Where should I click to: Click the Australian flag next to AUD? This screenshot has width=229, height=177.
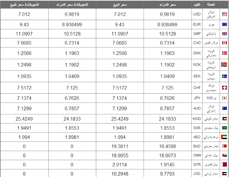click(224, 108)
